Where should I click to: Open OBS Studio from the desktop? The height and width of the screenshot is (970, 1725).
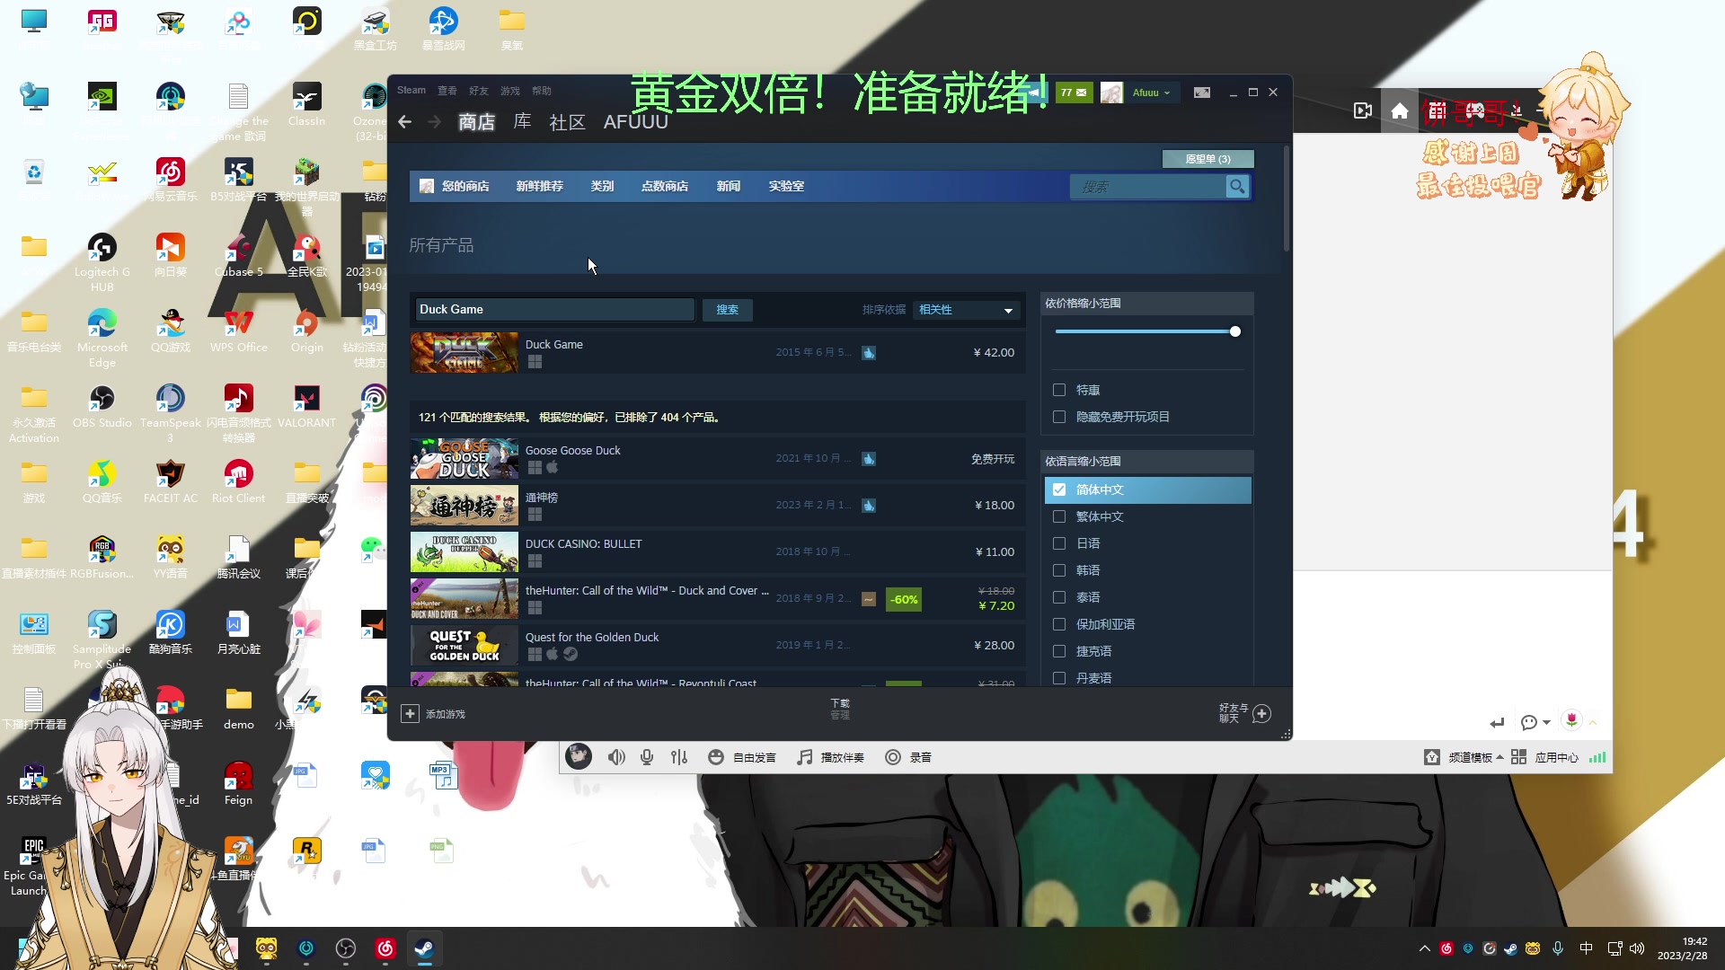click(x=102, y=406)
